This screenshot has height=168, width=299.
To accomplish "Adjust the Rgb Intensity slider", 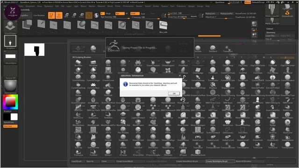I will [115, 17].
